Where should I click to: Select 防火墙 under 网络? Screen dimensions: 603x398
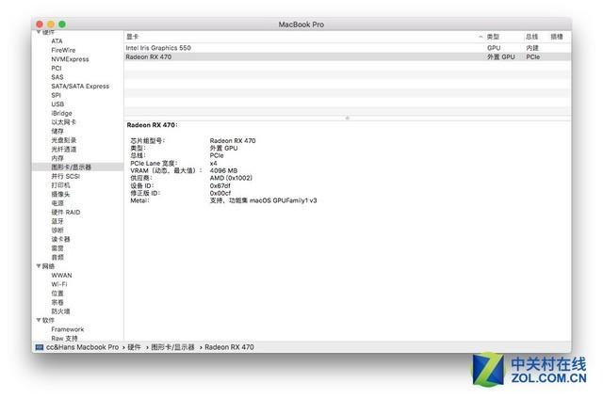click(x=60, y=311)
